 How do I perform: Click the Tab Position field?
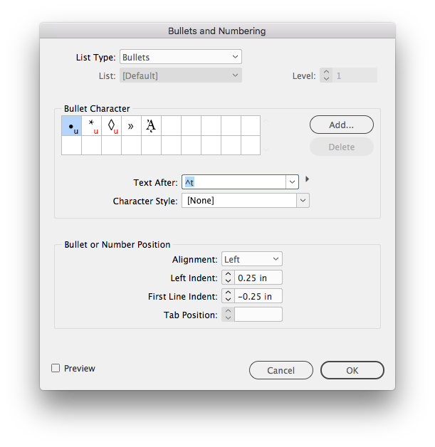click(258, 315)
